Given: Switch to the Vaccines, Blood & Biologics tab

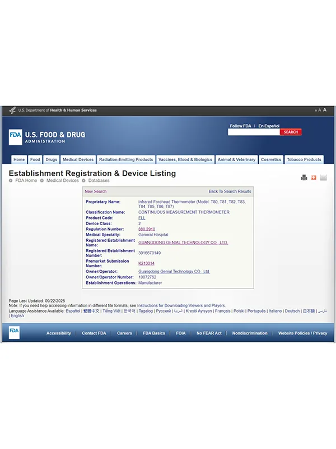Looking at the screenshot, I should click(x=185, y=159).
